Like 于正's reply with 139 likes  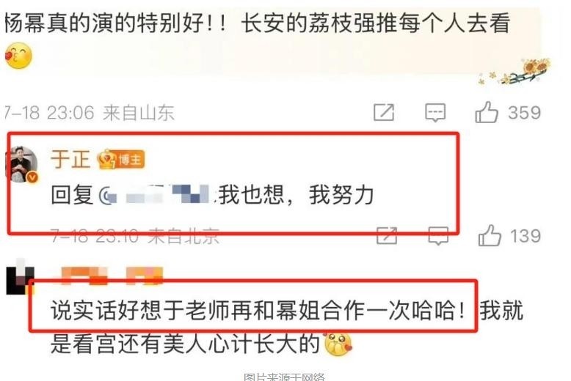tap(490, 236)
